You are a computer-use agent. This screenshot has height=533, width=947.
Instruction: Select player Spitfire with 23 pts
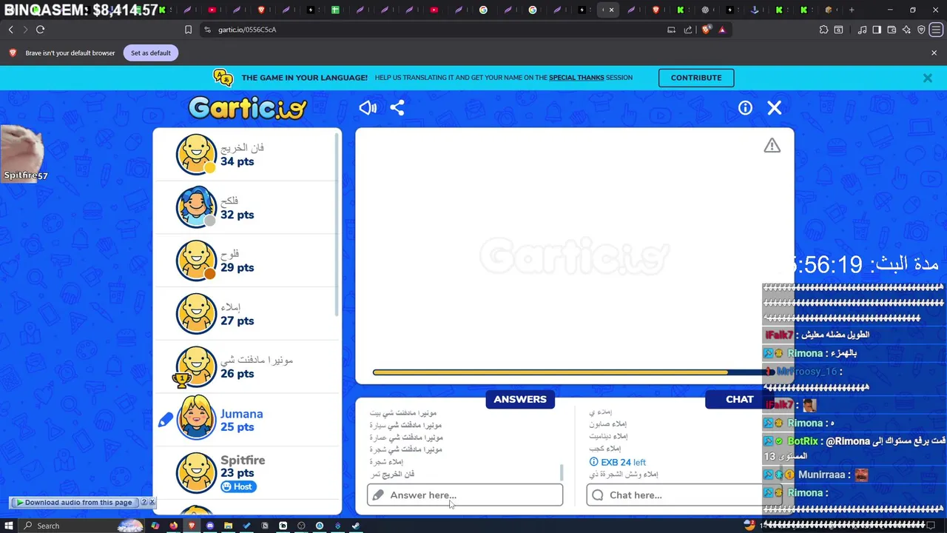pos(248,473)
